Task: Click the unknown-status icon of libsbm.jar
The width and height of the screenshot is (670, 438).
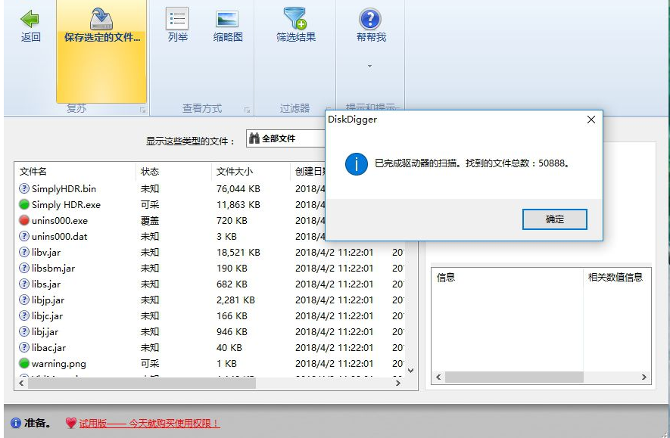Action: click(x=24, y=268)
